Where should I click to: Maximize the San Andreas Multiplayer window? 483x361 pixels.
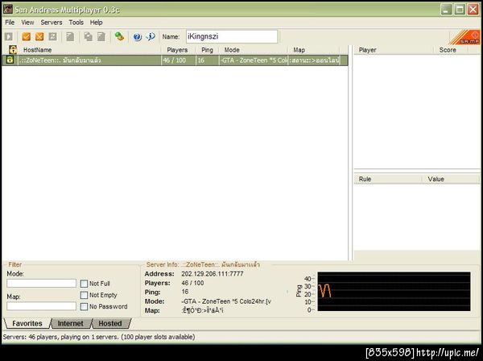point(460,10)
